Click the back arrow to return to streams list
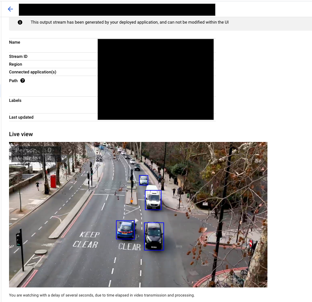This screenshot has height=302, width=312. coord(10,9)
